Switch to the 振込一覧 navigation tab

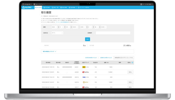click(55, 7)
